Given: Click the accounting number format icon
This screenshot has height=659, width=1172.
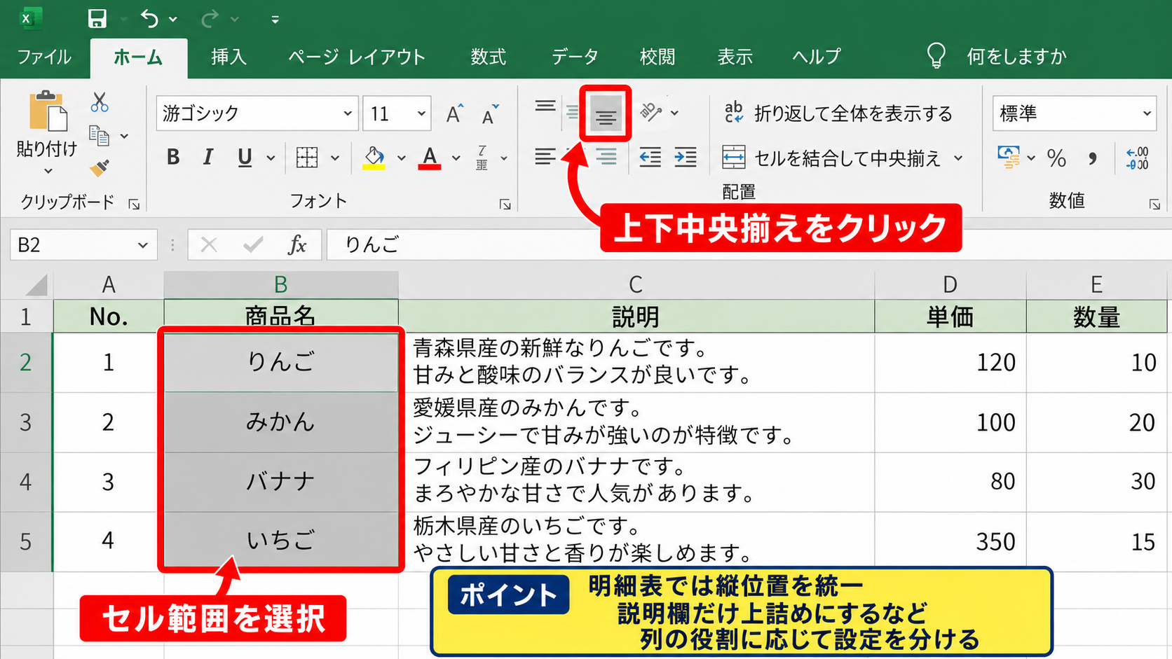Looking at the screenshot, I should (1009, 158).
